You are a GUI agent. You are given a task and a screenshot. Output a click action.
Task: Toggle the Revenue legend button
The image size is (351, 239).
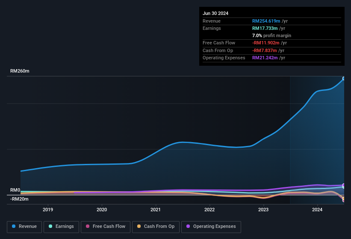point(24,227)
